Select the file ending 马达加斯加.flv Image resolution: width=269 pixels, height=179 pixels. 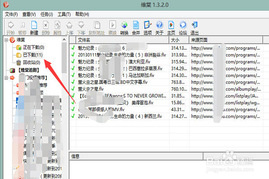click(x=116, y=75)
